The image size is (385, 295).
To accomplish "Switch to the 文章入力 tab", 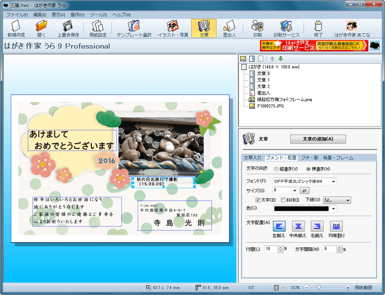I will tap(252, 158).
